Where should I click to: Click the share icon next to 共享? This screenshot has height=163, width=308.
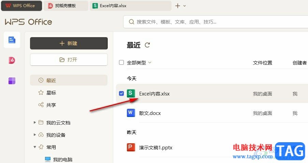click(x=41, y=105)
